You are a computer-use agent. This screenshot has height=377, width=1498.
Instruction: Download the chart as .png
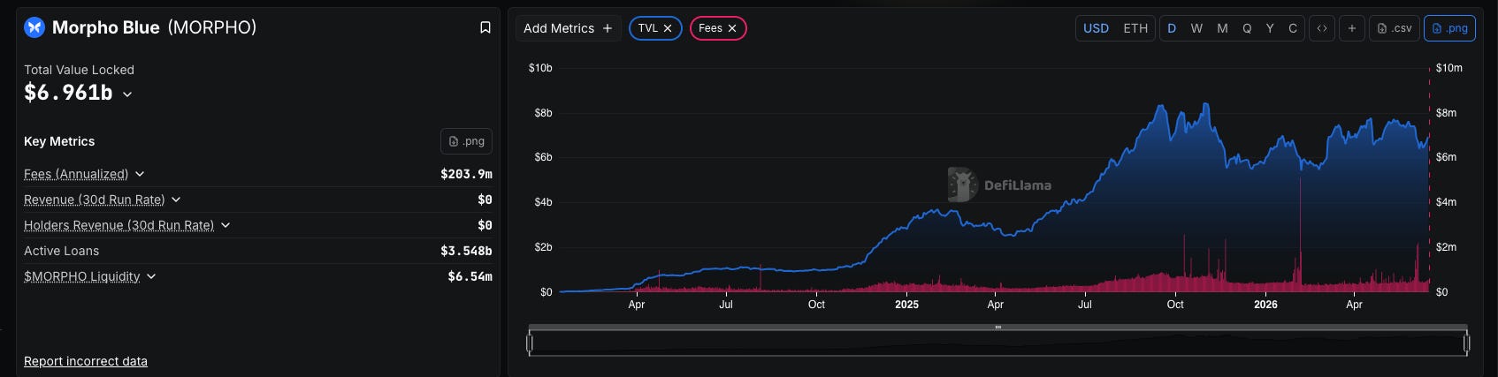(x=1450, y=28)
